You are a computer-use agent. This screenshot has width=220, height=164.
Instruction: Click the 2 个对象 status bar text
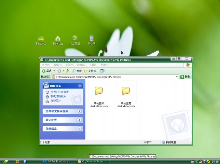(x=45, y=142)
